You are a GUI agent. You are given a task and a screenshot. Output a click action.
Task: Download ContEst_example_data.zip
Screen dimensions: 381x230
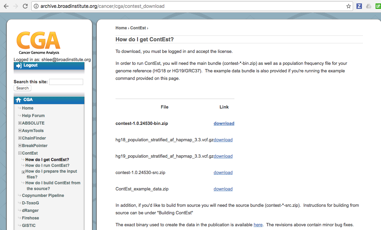[223, 189]
